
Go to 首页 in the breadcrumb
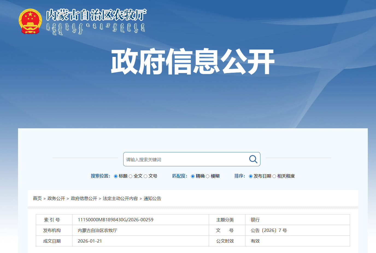tap(37, 198)
